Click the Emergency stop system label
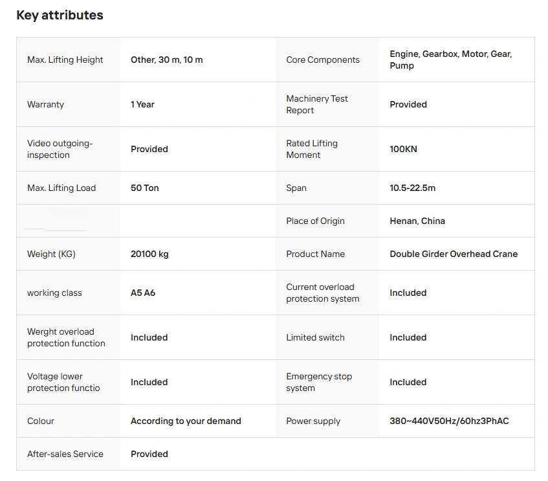Screen dimensions: 548x481 tap(319, 382)
